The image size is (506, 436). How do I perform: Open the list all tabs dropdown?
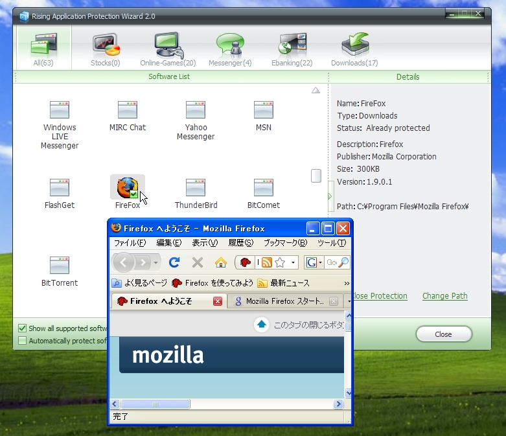[349, 301]
